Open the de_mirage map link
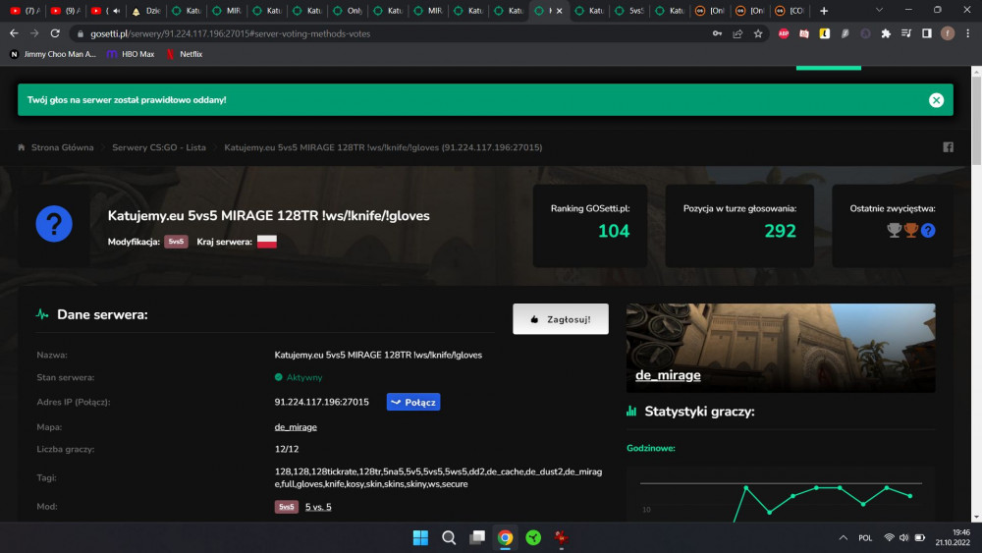 coord(296,427)
